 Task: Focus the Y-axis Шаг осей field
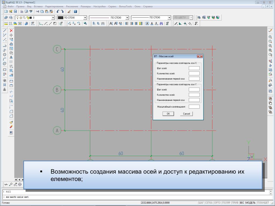coord(194,90)
